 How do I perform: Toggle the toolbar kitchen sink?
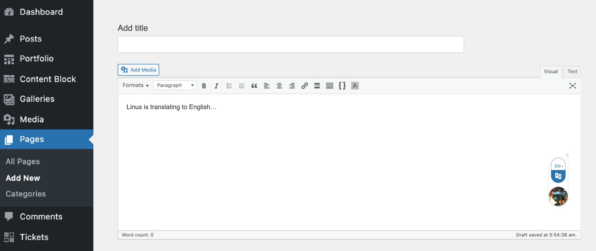click(x=330, y=86)
